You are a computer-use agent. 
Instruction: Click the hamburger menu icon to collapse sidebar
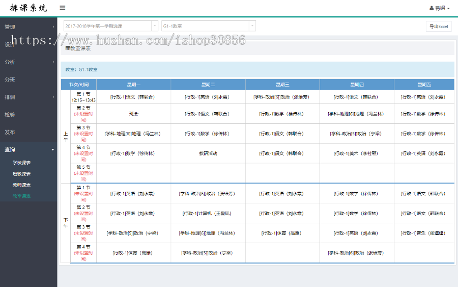coord(63,8)
